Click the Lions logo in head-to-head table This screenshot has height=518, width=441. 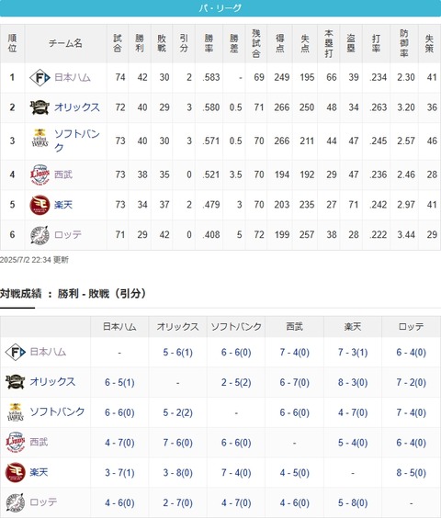pos(16,442)
